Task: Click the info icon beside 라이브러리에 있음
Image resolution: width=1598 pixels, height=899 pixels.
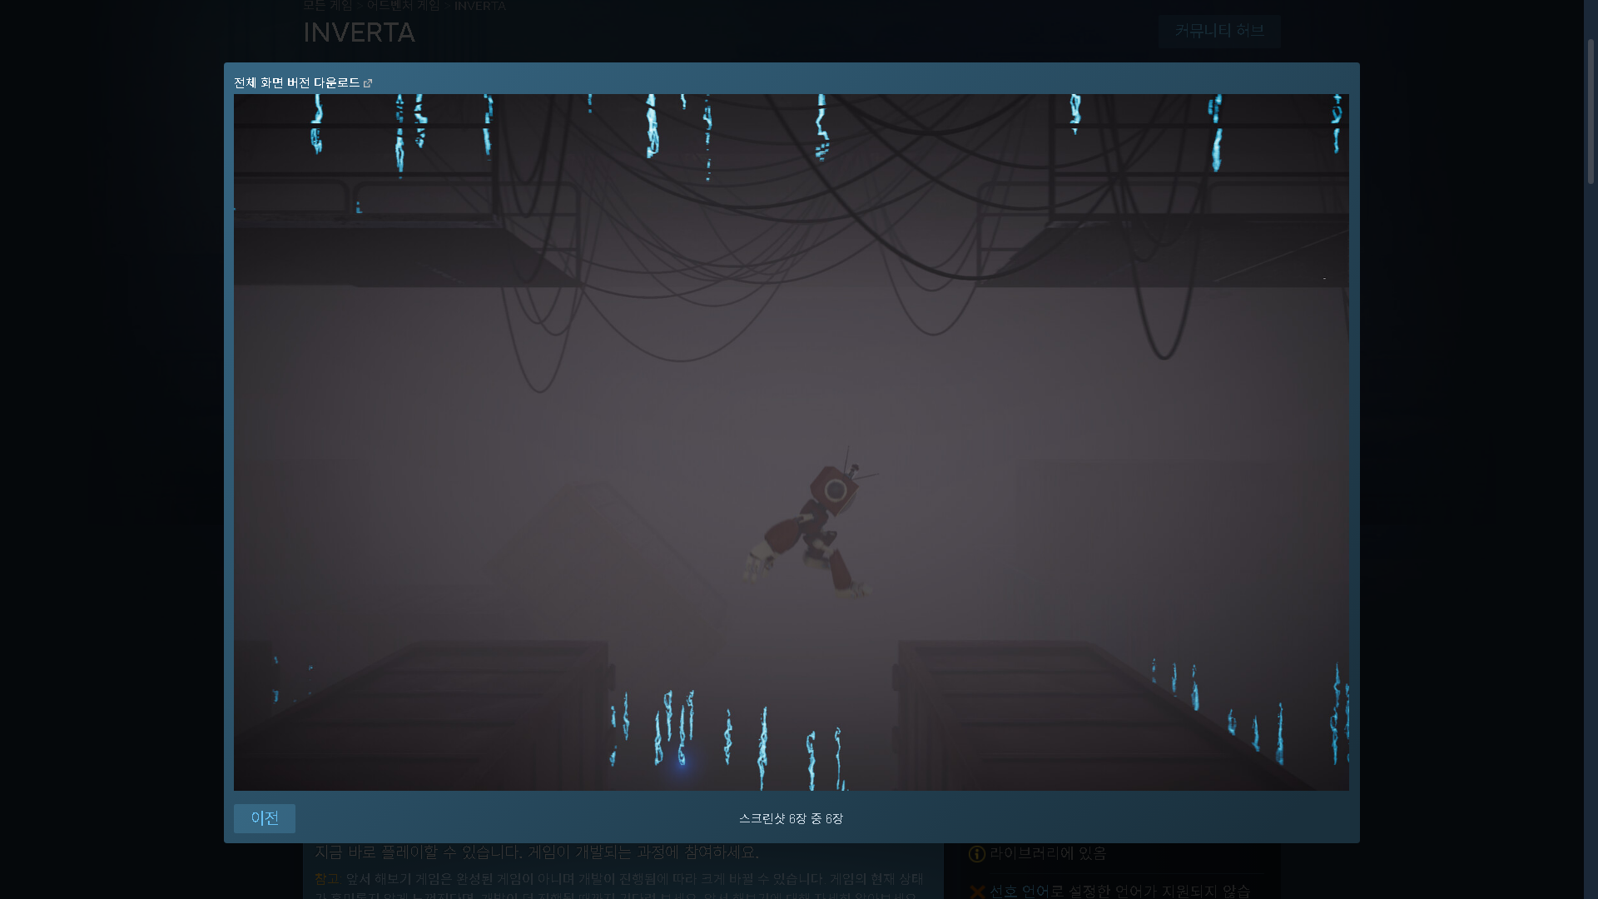Action: coord(977,854)
